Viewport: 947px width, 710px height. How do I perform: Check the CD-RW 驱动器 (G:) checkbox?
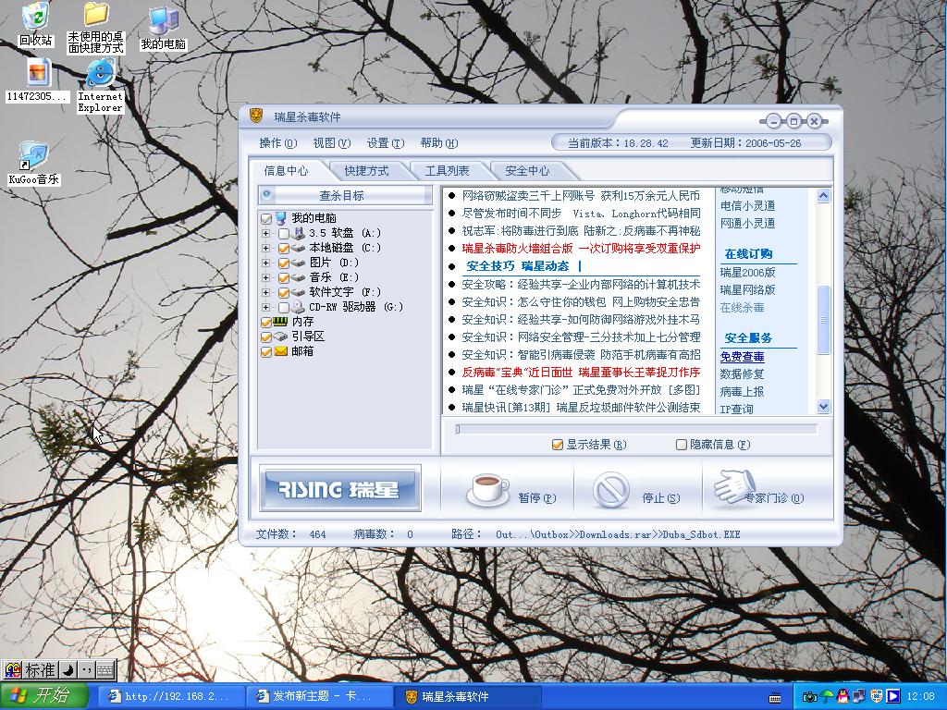(283, 307)
